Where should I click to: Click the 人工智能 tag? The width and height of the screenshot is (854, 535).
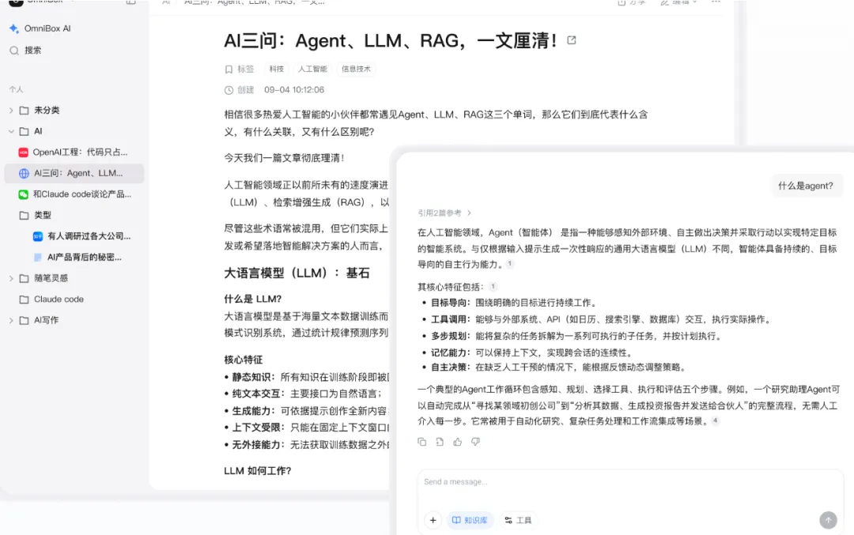pyautogui.click(x=312, y=69)
